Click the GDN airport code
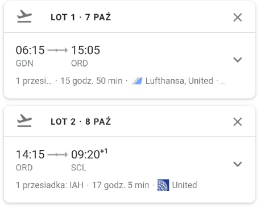This screenshot has height=208, width=261. pos(24,63)
